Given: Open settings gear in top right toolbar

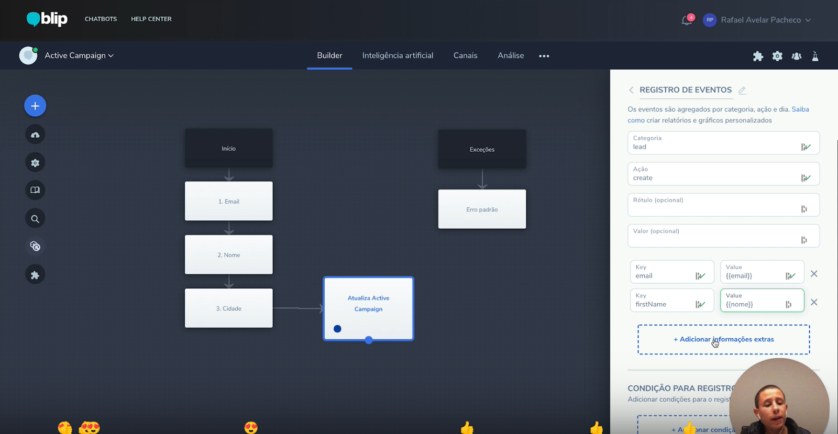Looking at the screenshot, I should (777, 56).
